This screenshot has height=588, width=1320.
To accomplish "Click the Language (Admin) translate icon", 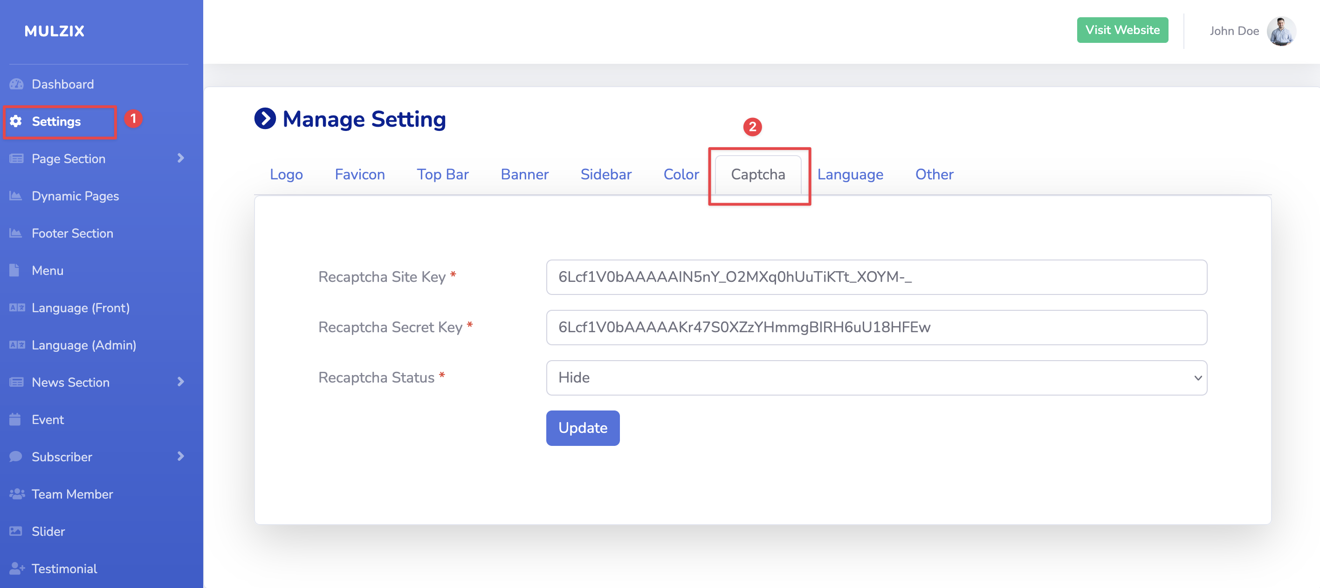I will pyautogui.click(x=17, y=345).
